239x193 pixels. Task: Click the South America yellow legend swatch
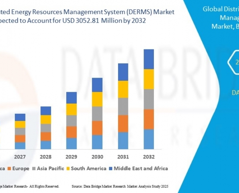pyautogui.click(x=68, y=169)
